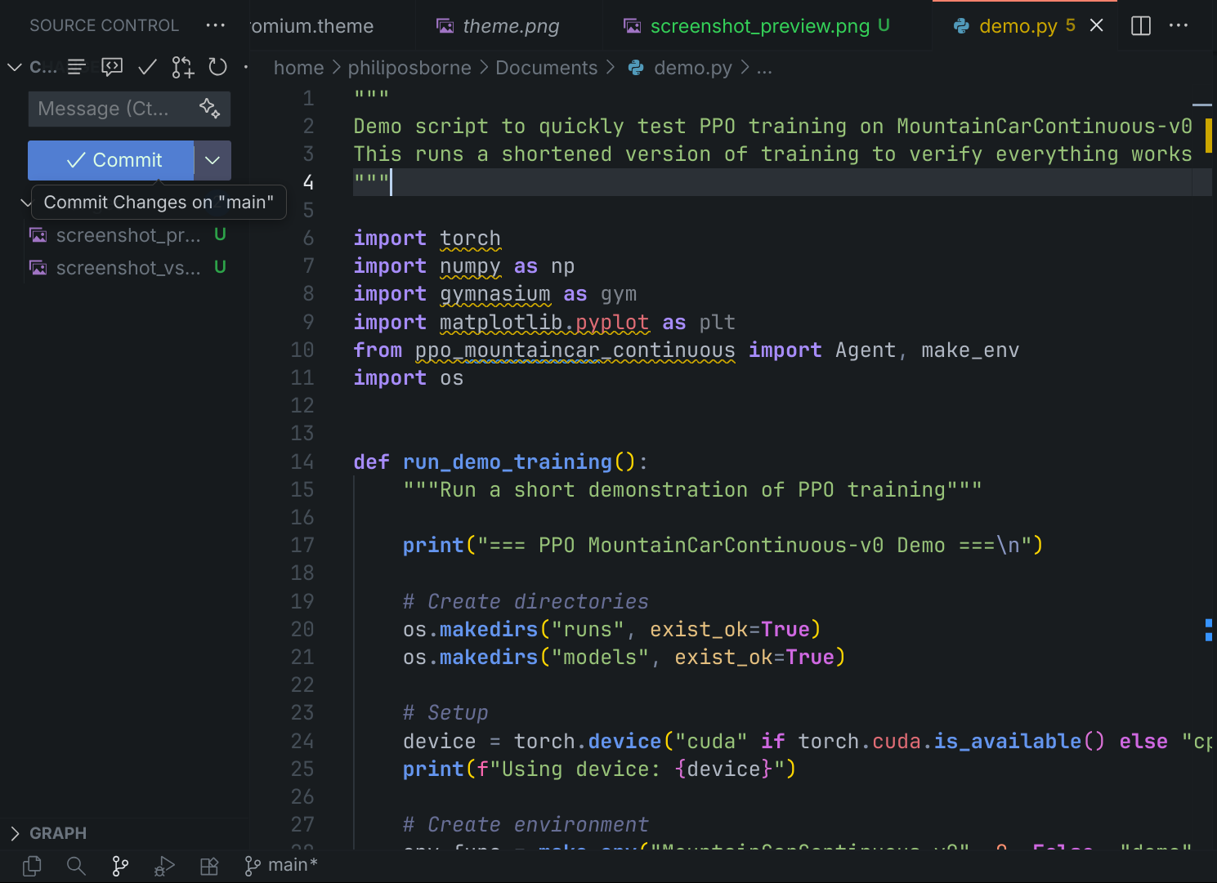The height and width of the screenshot is (883, 1217).
Task: Open the Run and Debug view
Action: pos(164,866)
